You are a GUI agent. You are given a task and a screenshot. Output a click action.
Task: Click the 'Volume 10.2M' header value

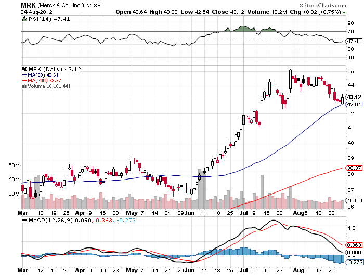267,12
